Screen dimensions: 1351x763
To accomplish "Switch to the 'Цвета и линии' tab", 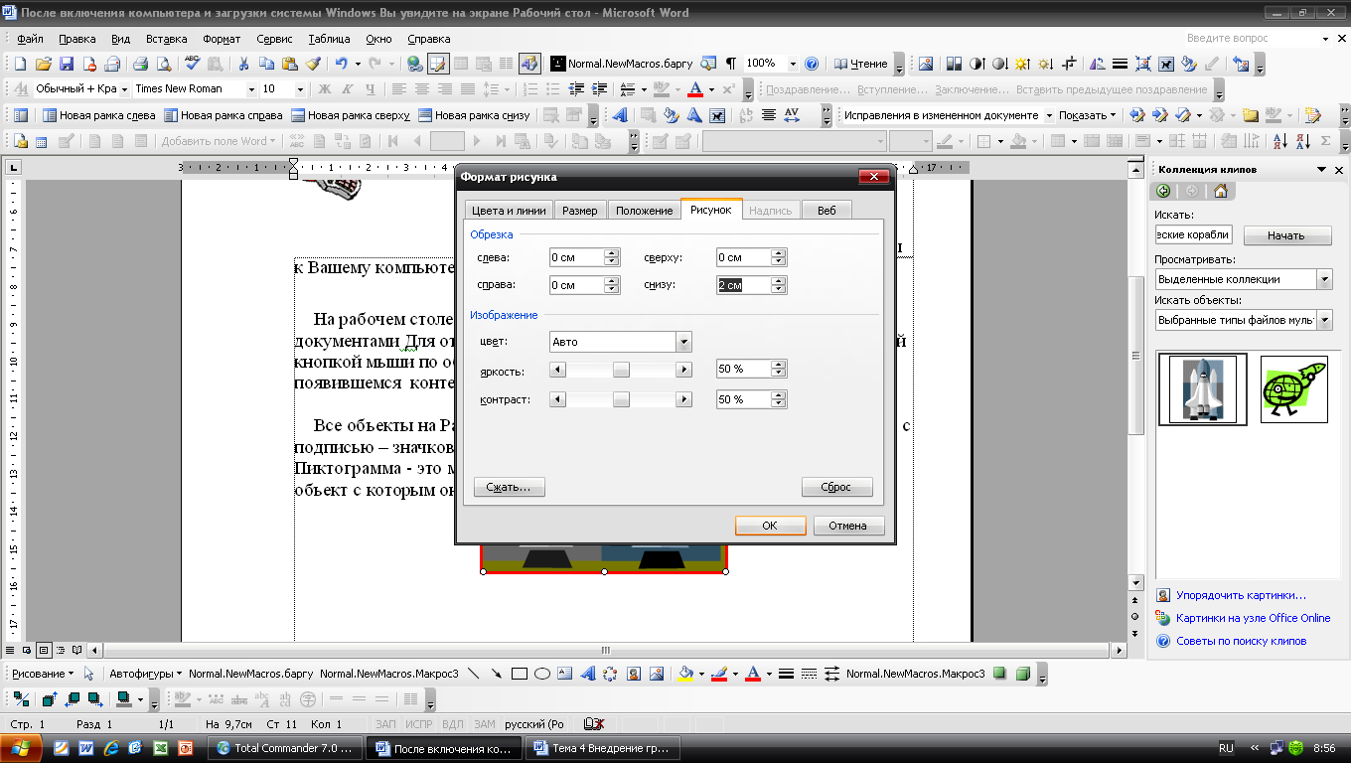I will (509, 211).
